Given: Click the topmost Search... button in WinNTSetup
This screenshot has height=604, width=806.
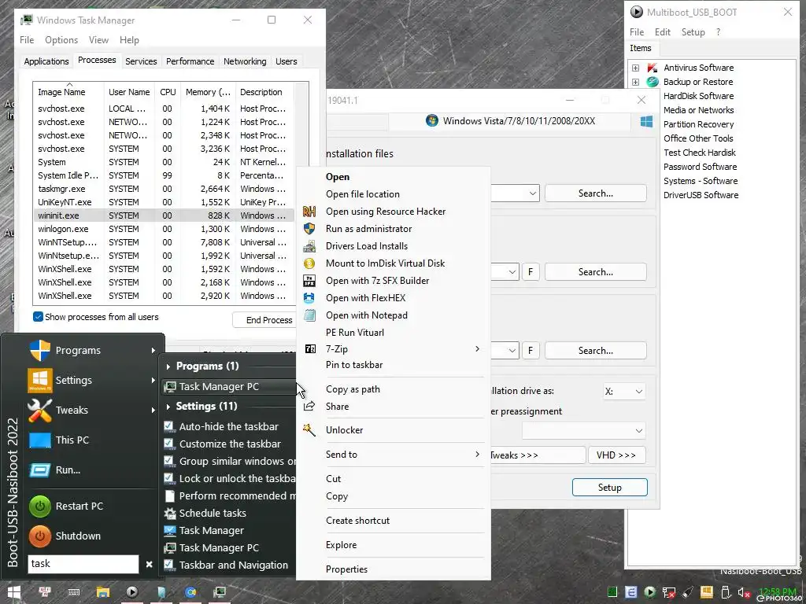Looking at the screenshot, I should 595,193.
